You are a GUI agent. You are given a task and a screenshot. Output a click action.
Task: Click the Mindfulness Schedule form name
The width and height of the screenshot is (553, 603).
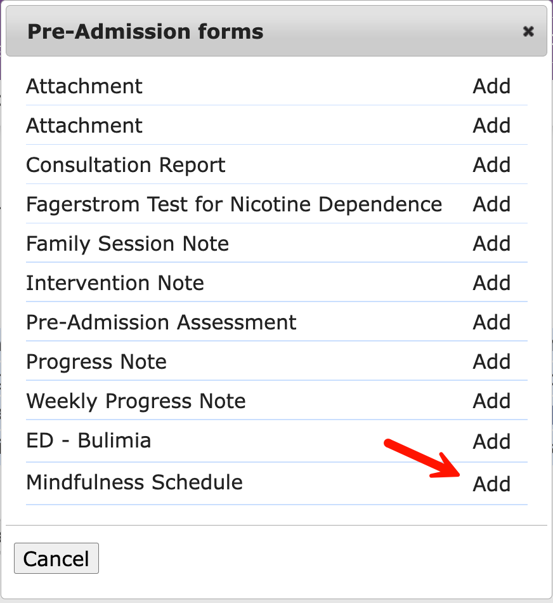point(134,482)
